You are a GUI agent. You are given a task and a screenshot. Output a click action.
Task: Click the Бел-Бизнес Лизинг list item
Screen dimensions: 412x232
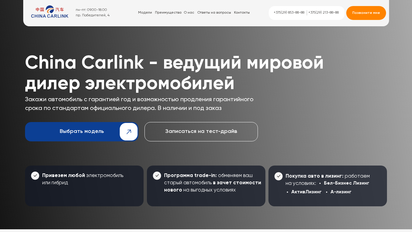click(x=347, y=183)
